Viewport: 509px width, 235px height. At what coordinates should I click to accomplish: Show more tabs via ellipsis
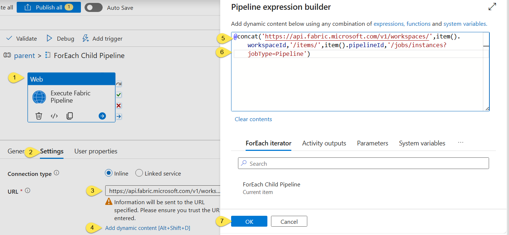coord(461,143)
